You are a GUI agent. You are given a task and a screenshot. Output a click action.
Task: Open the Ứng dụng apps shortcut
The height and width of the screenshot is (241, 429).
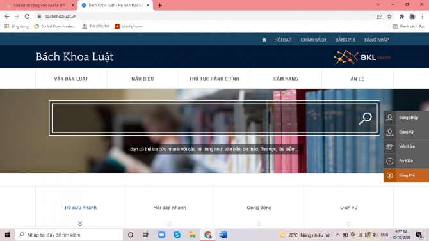click(17, 26)
